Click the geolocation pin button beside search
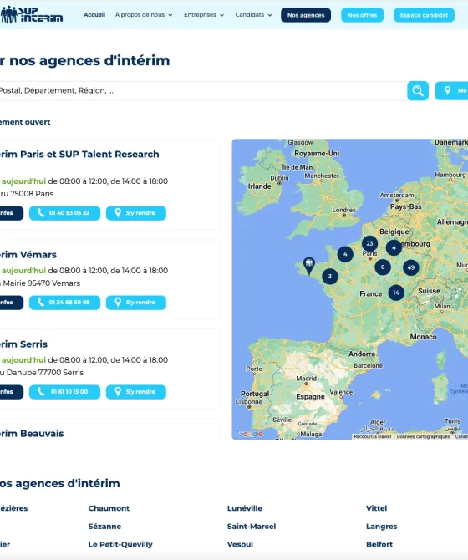 pos(451,91)
